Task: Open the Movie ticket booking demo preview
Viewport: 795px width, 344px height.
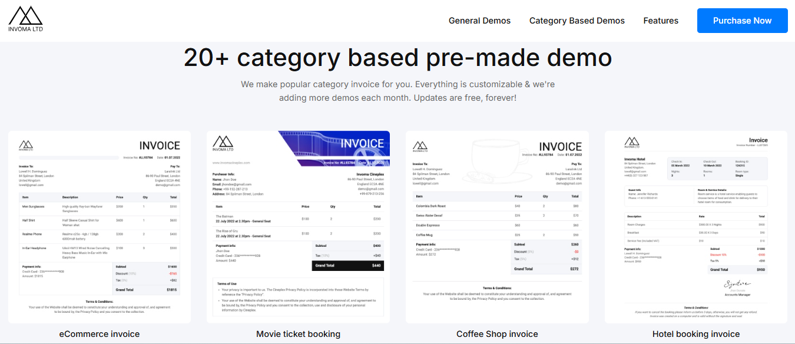Action: pyautogui.click(x=298, y=227)
